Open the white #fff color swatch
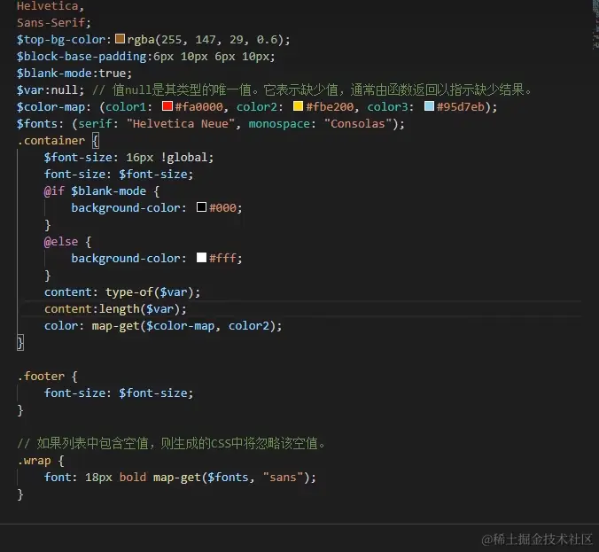 201,258
